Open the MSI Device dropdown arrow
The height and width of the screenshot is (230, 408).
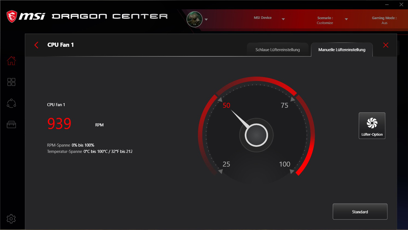pyautogui.click(x=283, y=19)
